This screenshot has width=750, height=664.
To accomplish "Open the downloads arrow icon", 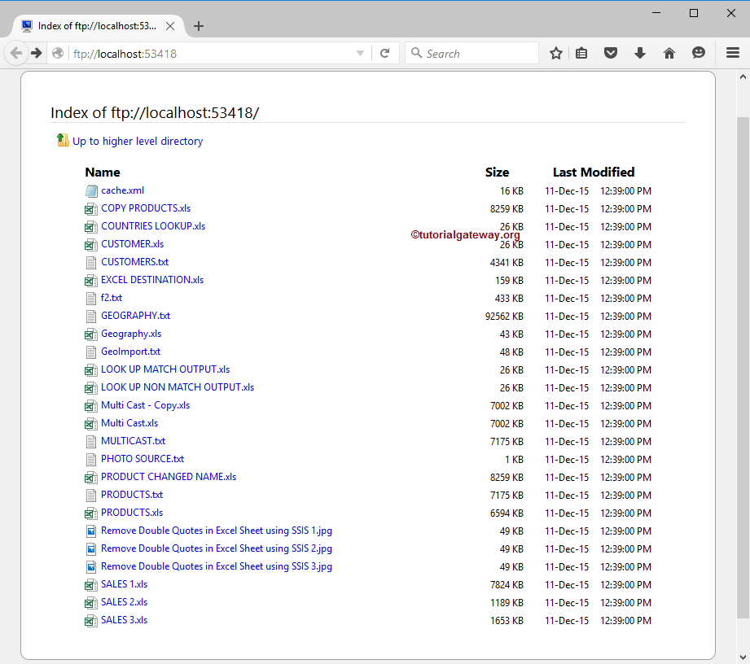I will [640, 54].
